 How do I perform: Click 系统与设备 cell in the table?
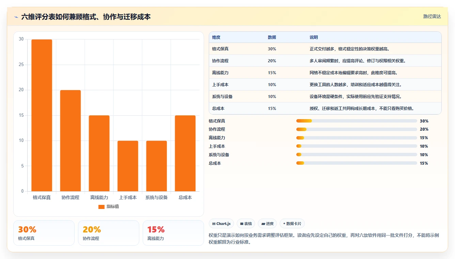click(x=222, y=97)
